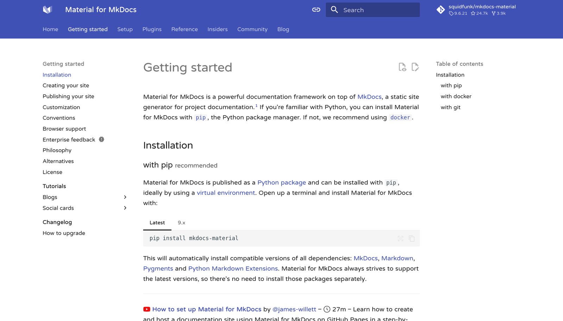The width and height of the screenshot is (563, 321).
Task: Visit the @james-willett profile link
Action: pyautogui.click(x=294, y=309)
